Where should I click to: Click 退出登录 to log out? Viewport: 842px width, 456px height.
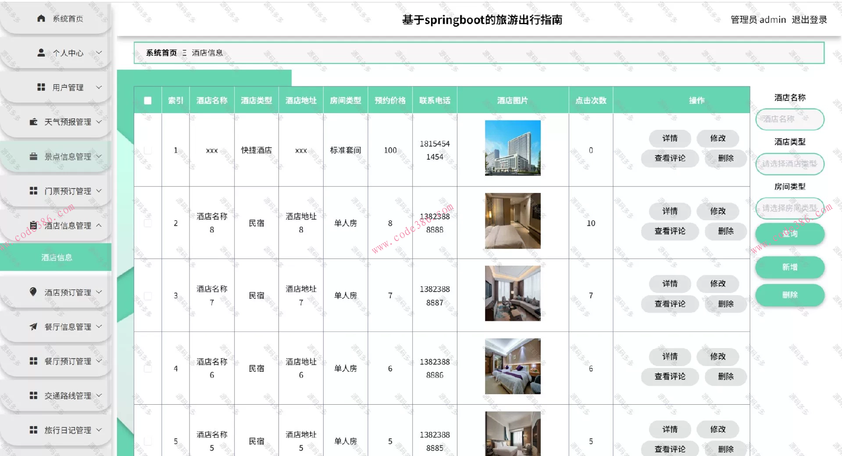[809, 20]
